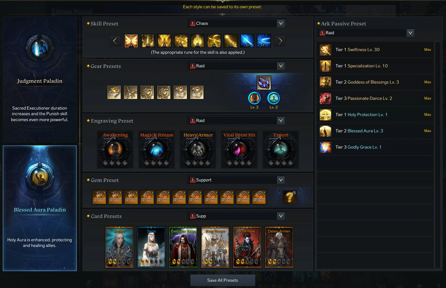Click the Kharmine card thumbnail

247,247
